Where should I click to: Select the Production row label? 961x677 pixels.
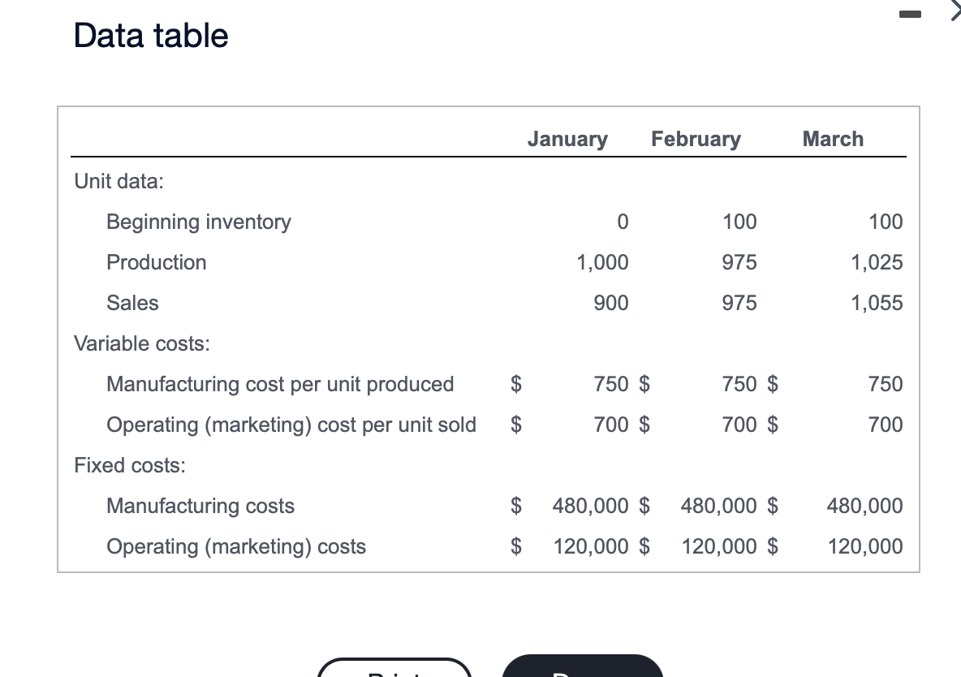[x=156, y=262]
